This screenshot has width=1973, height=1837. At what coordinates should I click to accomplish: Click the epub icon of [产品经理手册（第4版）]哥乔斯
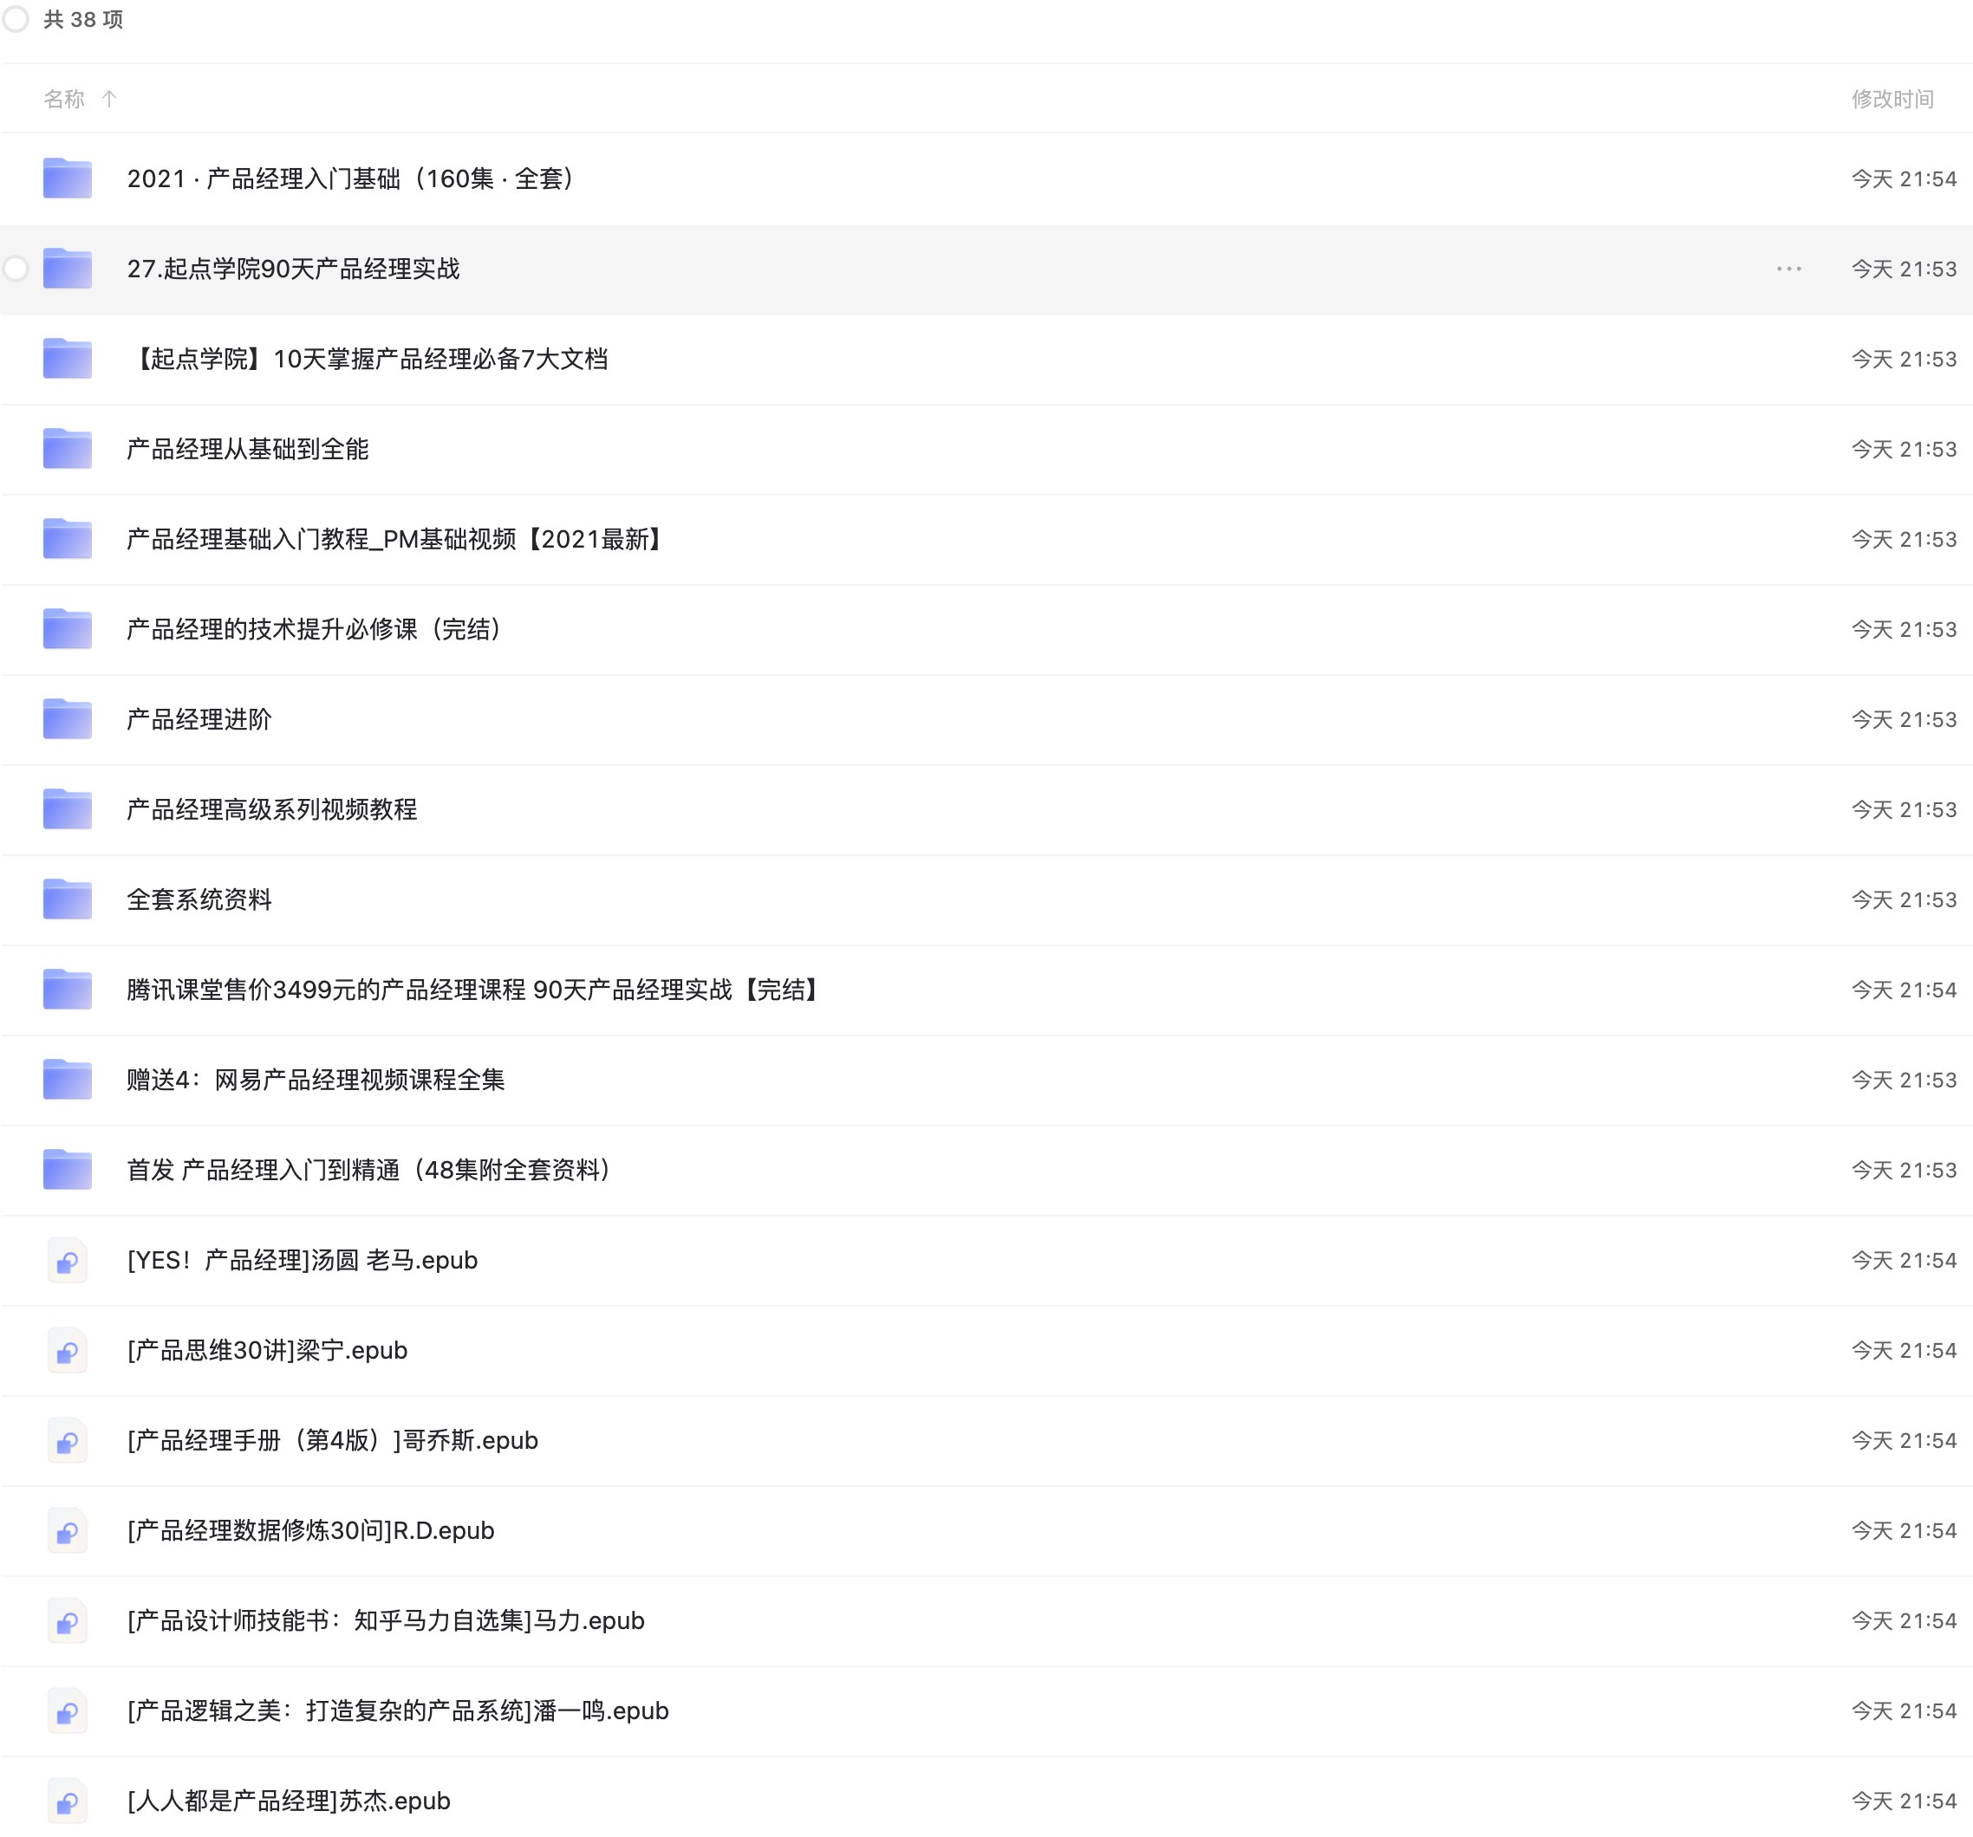68,1441
